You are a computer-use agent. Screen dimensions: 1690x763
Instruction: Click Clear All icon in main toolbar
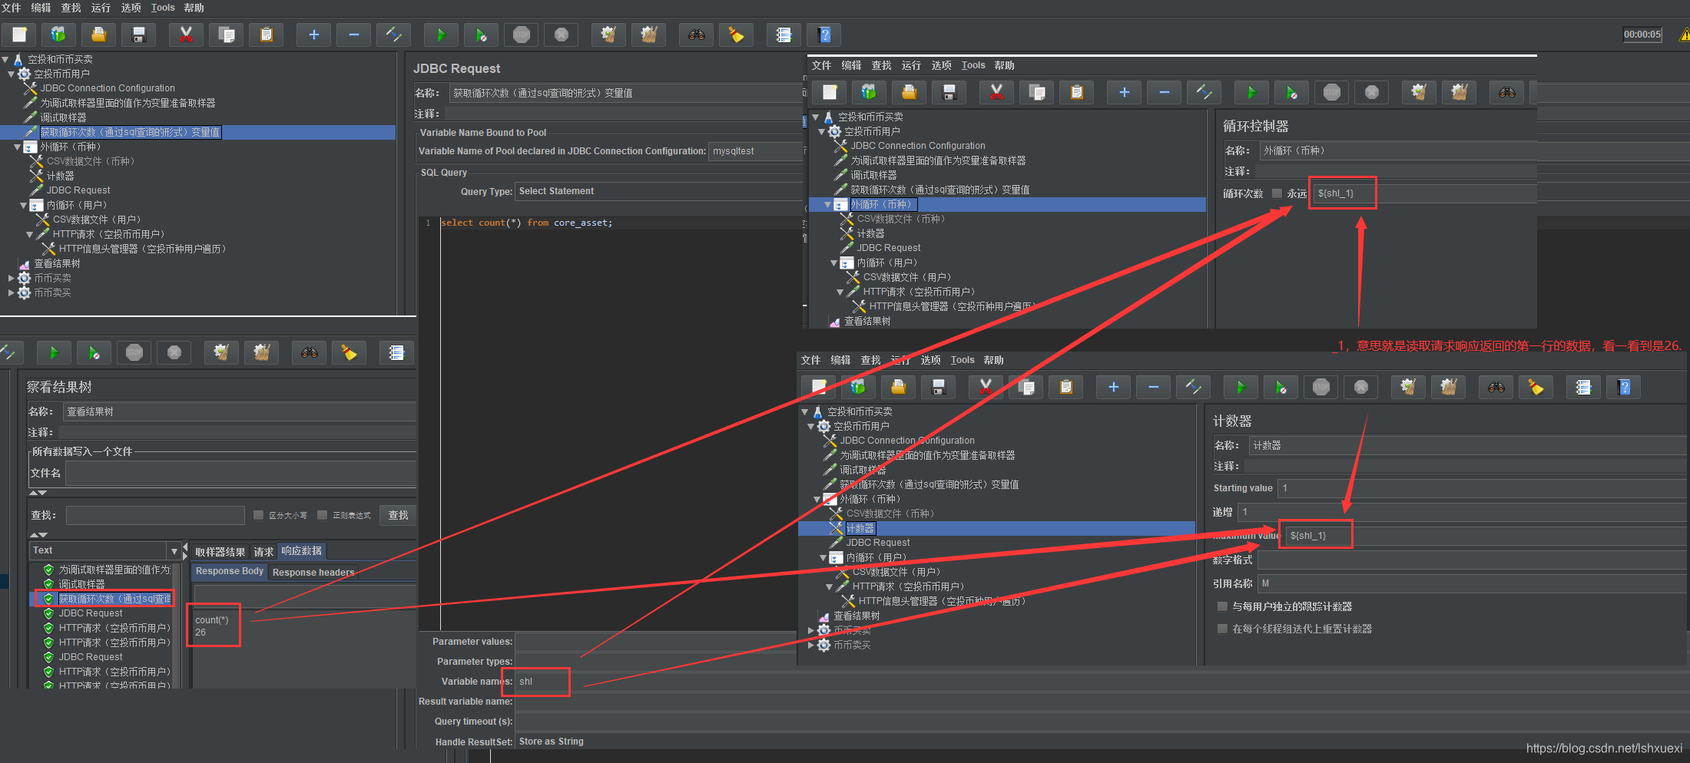pyautogui.click(x=648, y=35)
